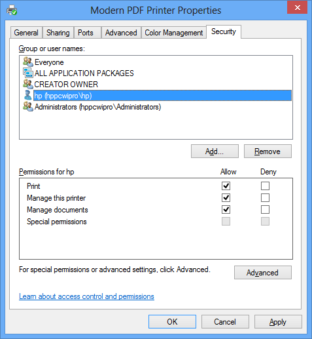Click the Special permissions label
312x339 pixels.
[x=57, y=222]
